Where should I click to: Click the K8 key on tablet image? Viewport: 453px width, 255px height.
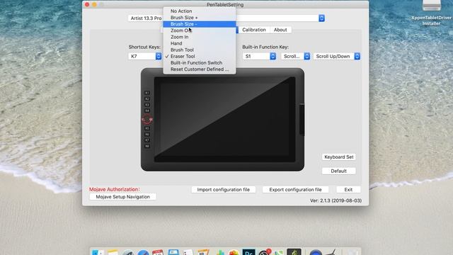click(x=147, y=147)
